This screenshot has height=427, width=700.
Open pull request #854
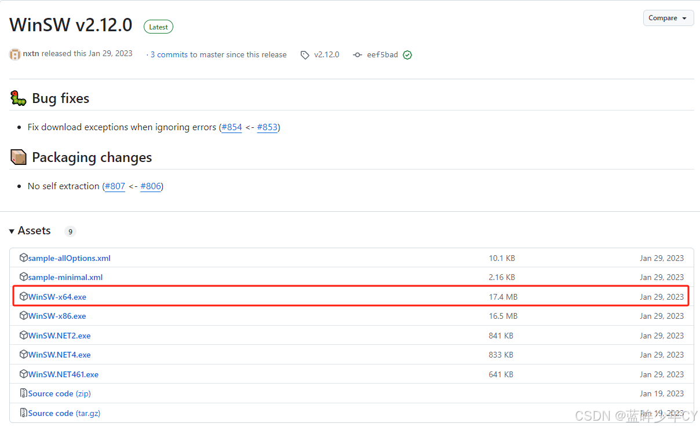[x=232, y=127]
